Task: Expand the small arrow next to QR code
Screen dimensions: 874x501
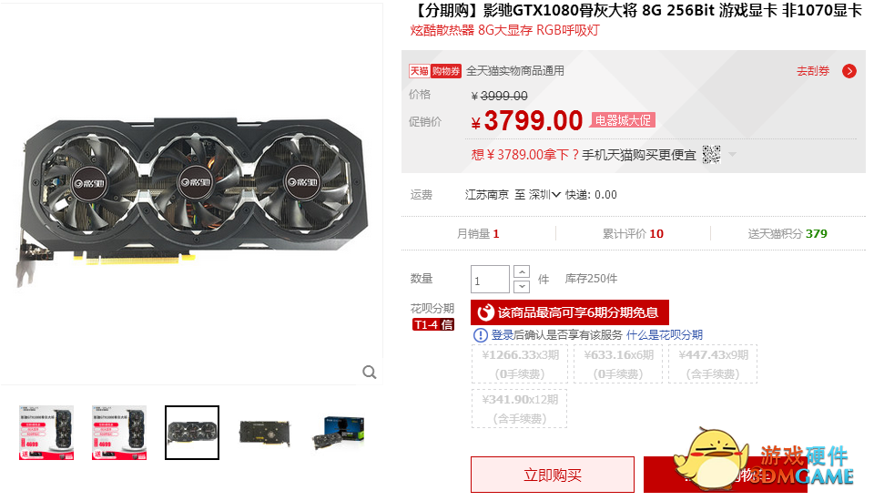Action: click(732, 155)
